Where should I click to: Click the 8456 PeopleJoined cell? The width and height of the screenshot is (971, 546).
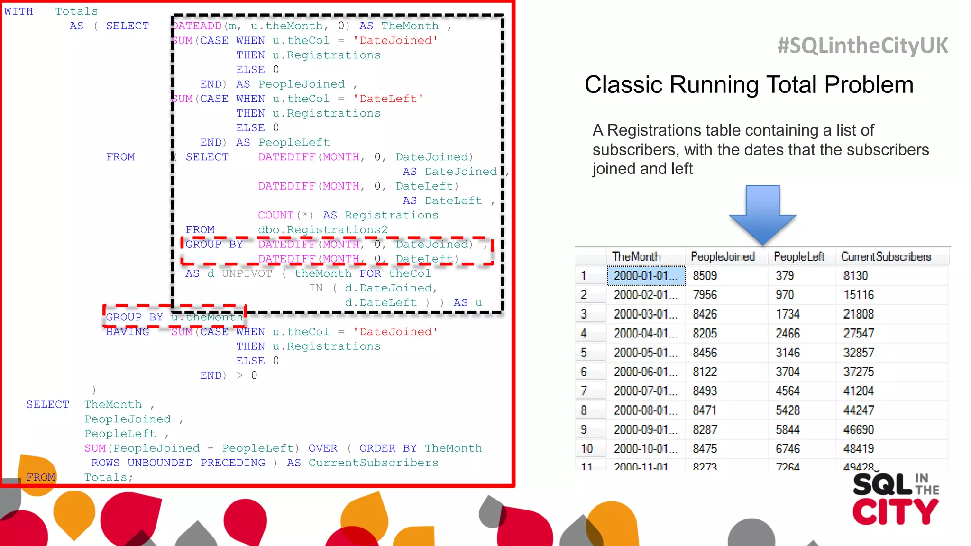pos(726,353)
